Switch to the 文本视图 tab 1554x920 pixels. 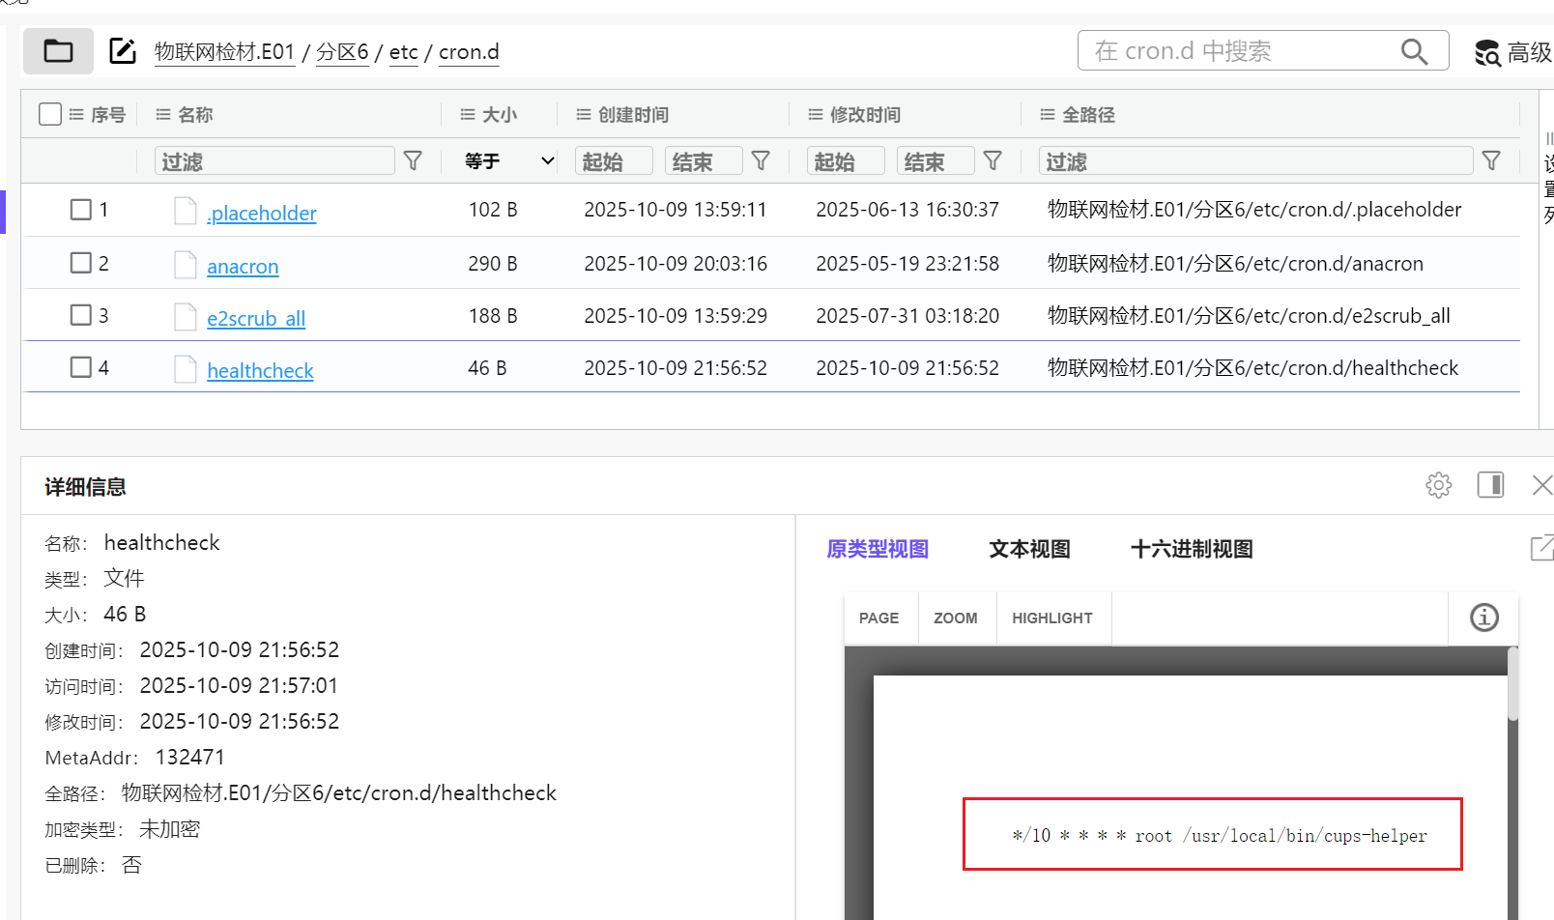[1029, 549]
